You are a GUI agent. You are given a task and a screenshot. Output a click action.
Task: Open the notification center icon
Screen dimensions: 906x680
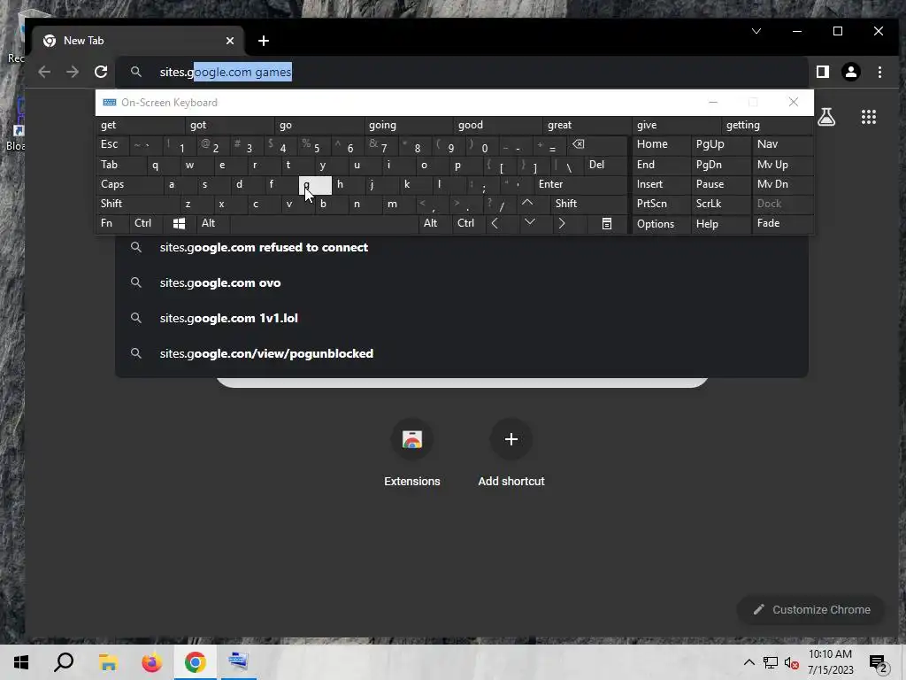879,664
